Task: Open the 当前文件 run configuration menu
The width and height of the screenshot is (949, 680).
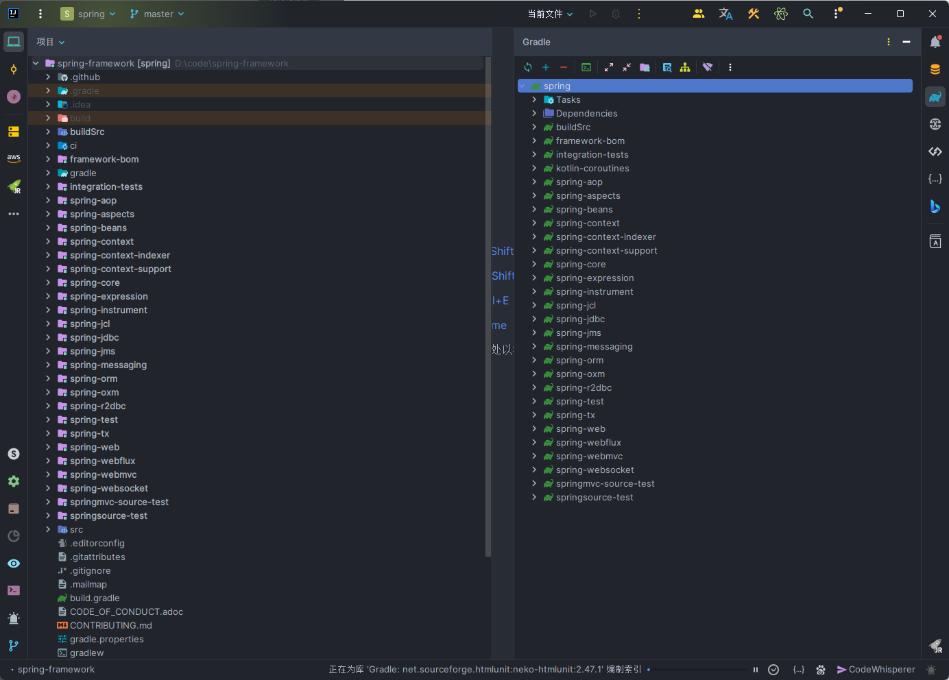Action: coord(550,14)
